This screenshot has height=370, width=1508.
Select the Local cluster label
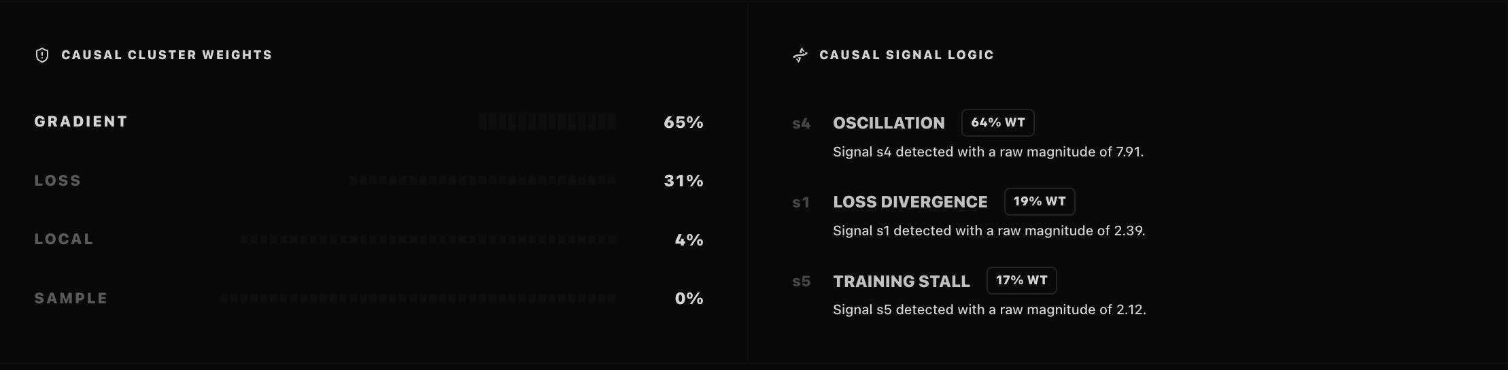click(x=64, y=239)
